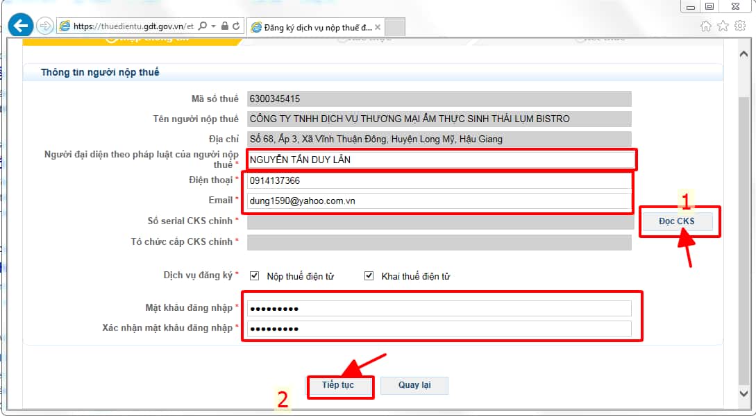Image resolution: width=756 pixels, height=417 pixels.
Task: Expand the address bar dropdown arrow
Action: pos(213,26)
